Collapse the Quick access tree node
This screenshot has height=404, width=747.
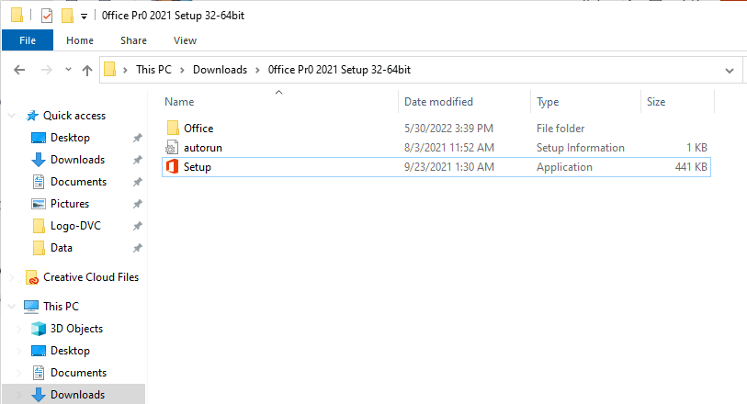pyautogui.click(x=11, y=116)
